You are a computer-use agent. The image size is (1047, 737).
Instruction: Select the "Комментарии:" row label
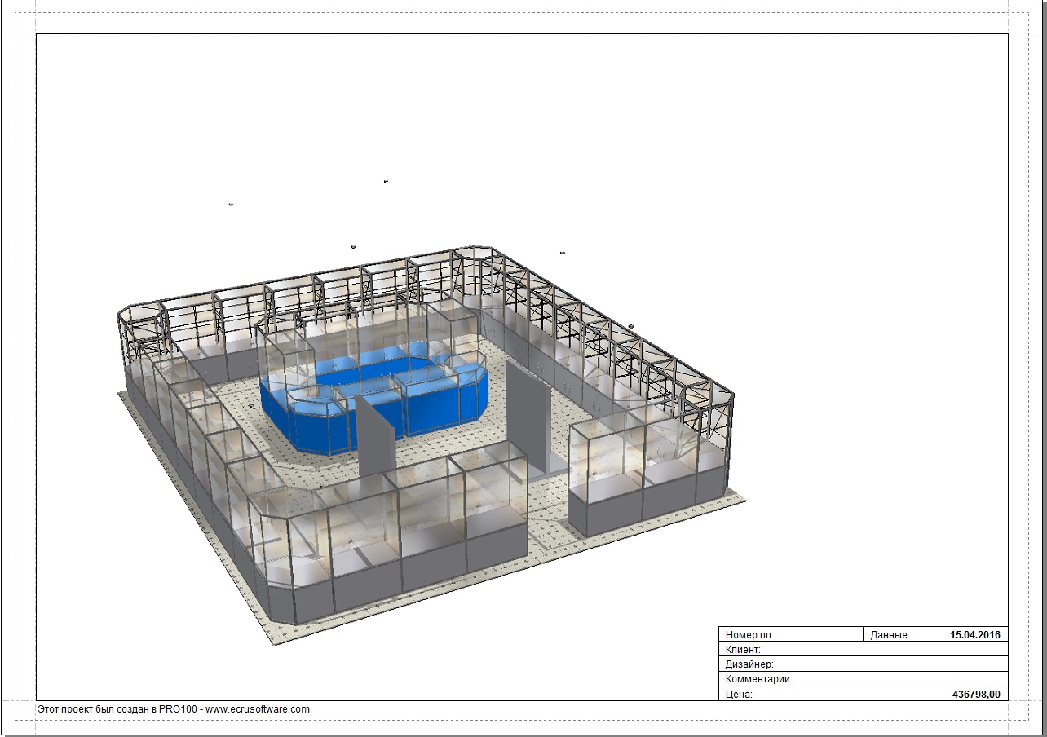pos(758,679)
